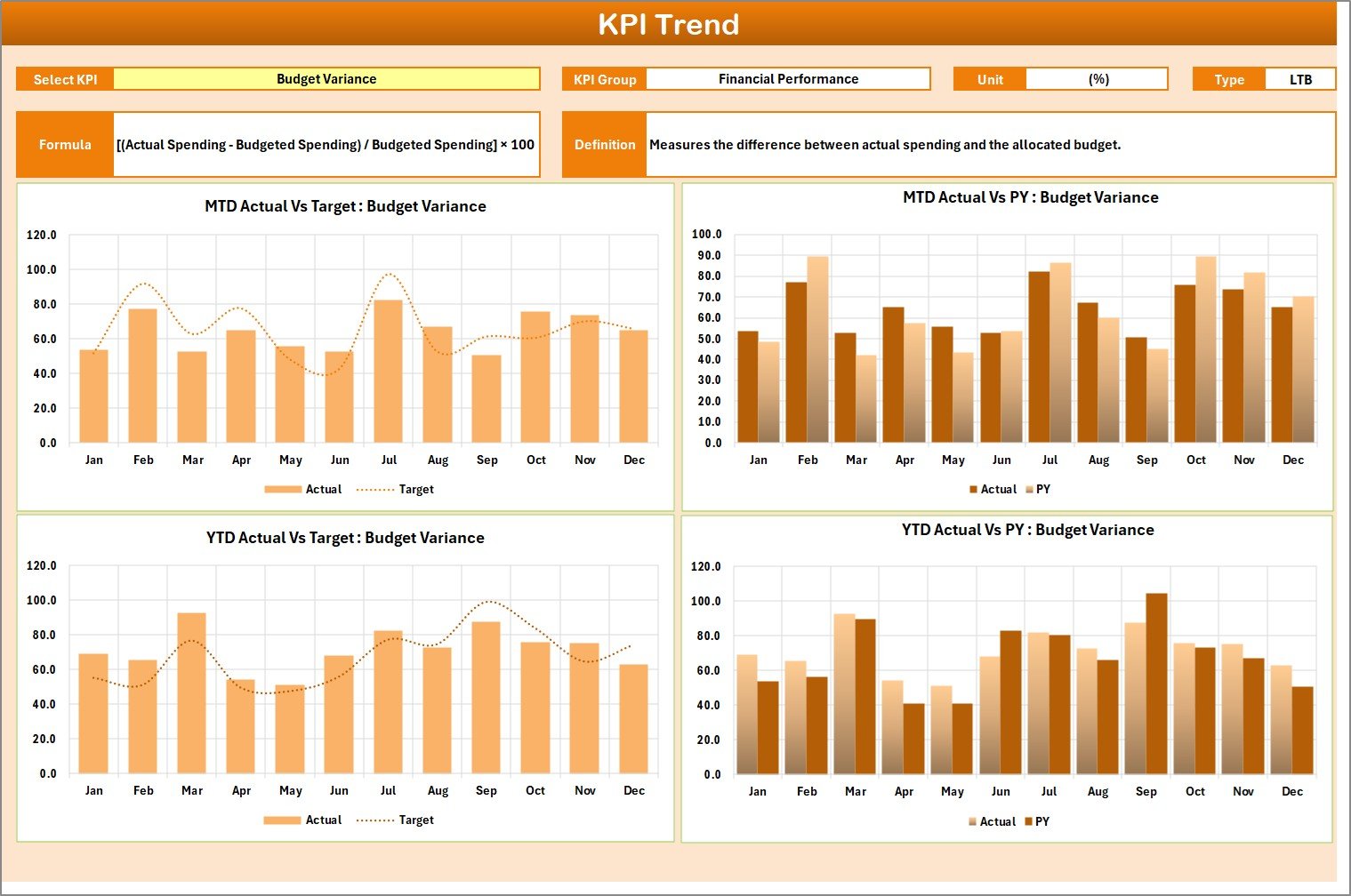Click the Feb PY bar in MTD Actual Vs PY
This screenshot has width=1351, height=896.
tap(817, 350)
